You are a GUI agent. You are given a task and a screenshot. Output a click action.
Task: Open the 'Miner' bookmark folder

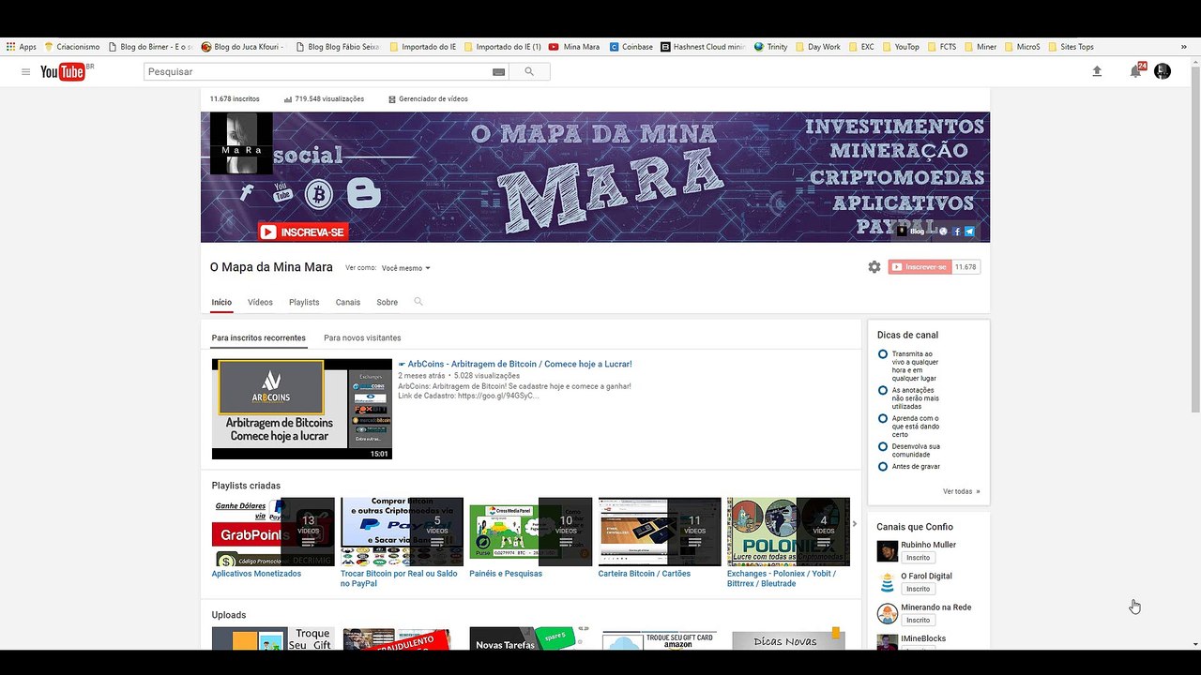(x=980, y=47)
